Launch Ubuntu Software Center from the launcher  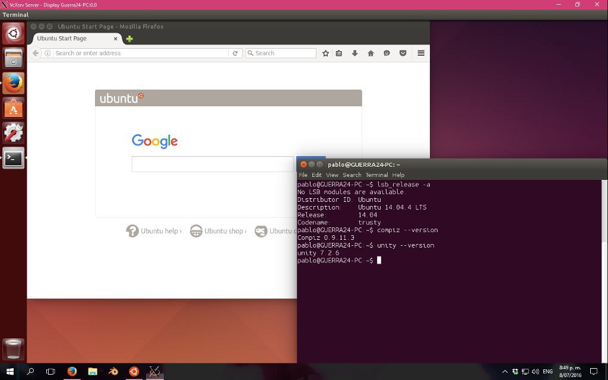[x=13, y=108]
